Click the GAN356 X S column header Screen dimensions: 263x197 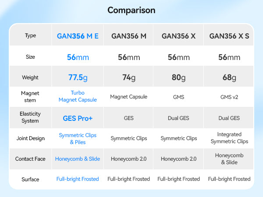click(x=229, y=36)
